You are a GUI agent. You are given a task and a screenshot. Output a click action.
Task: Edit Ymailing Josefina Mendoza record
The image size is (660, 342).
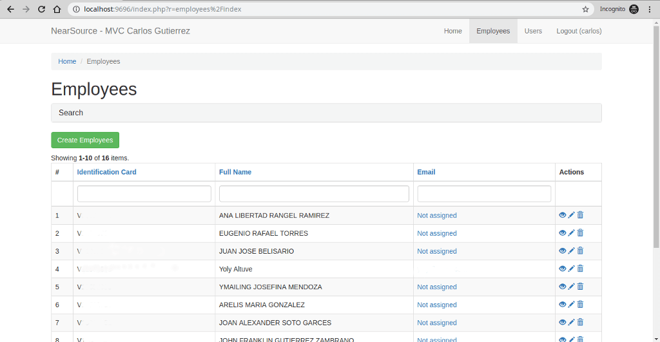[x=571, y=287]
